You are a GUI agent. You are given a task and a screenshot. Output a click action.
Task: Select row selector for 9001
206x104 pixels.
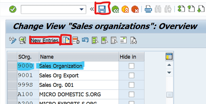12,76
